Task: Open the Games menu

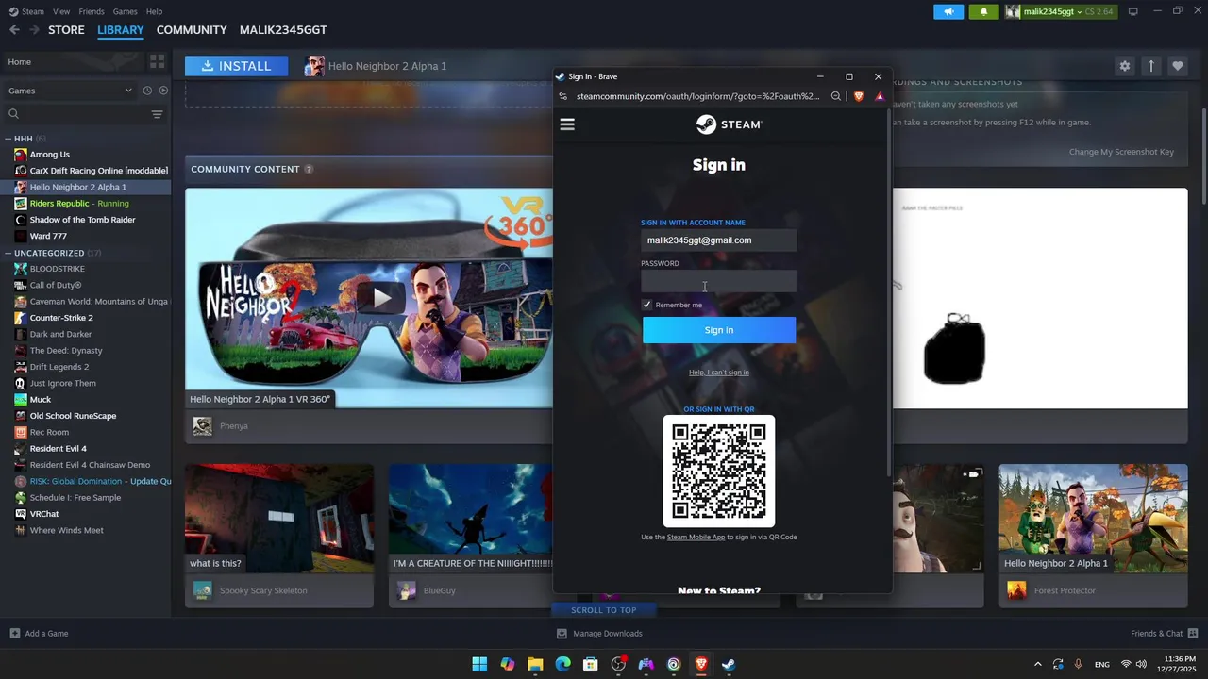Action: pos(125,11)
